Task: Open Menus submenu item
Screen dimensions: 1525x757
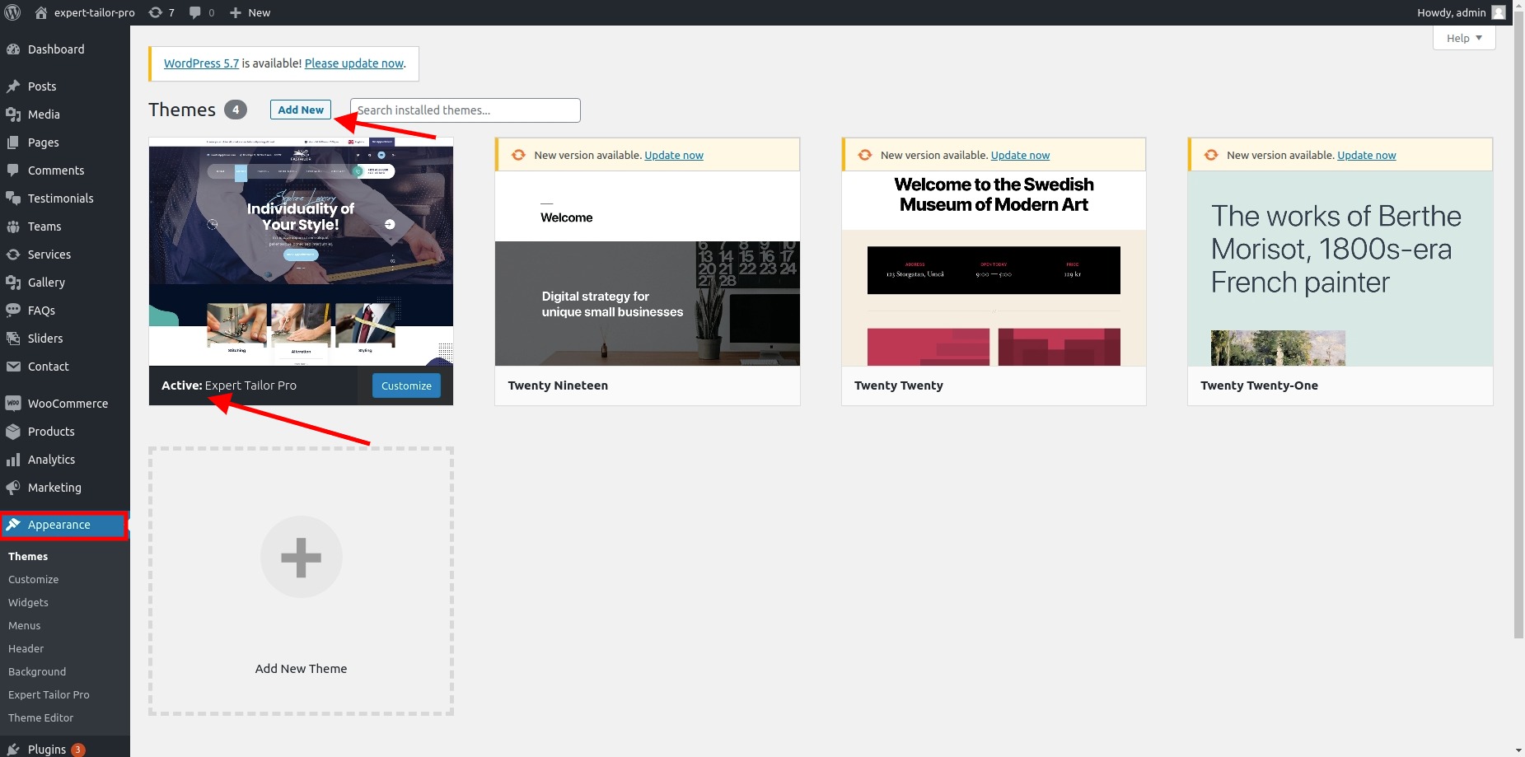Action: click(x=25, y=626)
